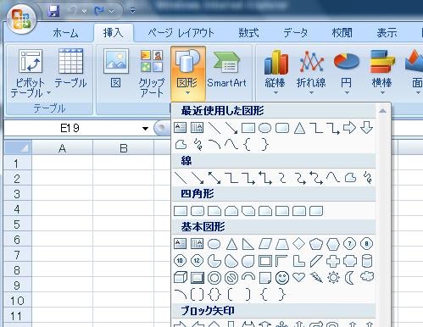The width and height of the screenshot is (423, 327).
Task: Select Diamond shape in 基本図形
Action: [298, 243]
